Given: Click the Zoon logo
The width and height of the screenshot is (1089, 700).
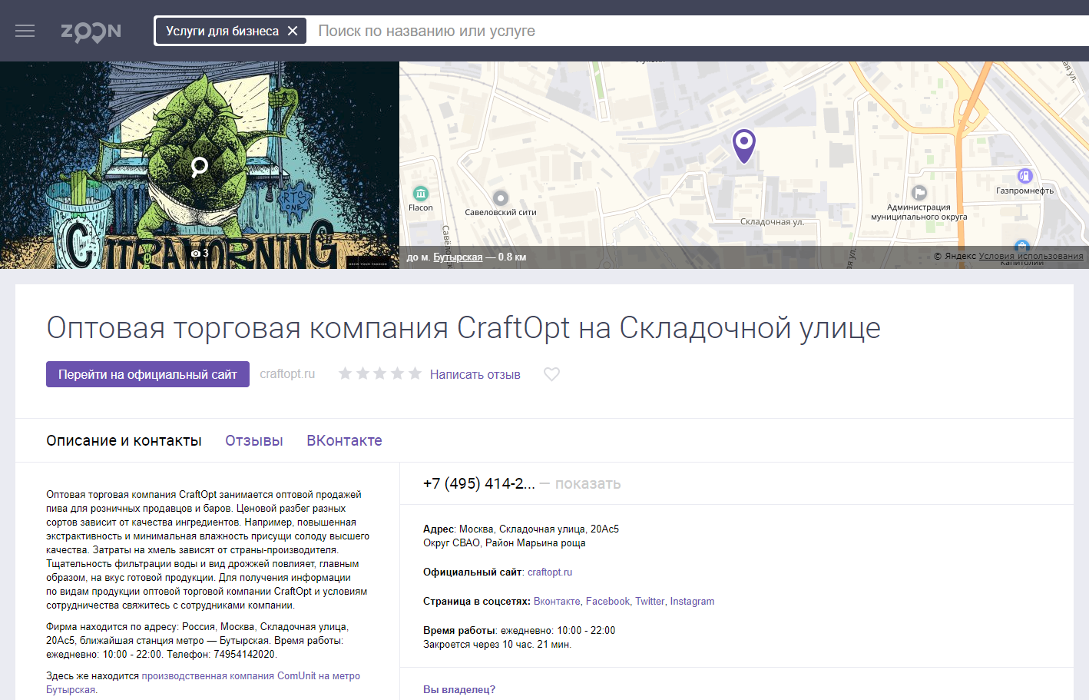Looking at the screenshot, I should tap(91, 32).
